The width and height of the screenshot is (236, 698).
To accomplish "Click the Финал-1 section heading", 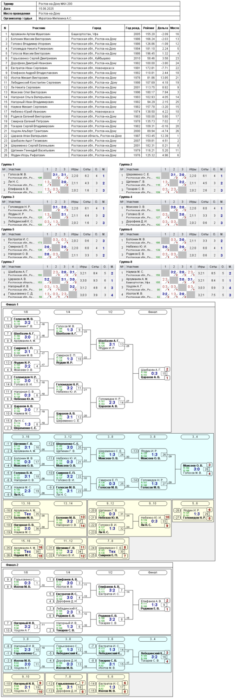I will [x=13, y=304].
